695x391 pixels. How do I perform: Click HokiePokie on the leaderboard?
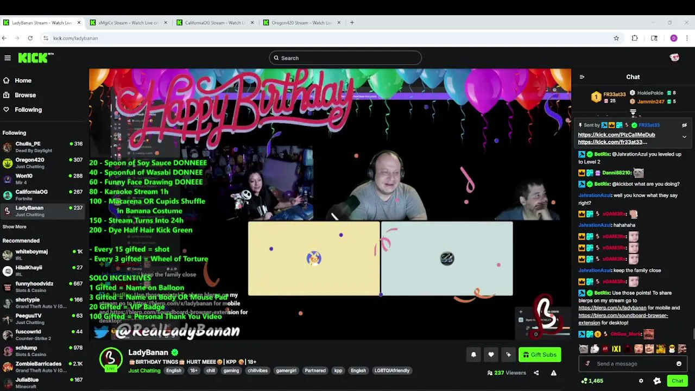[650, 93]
